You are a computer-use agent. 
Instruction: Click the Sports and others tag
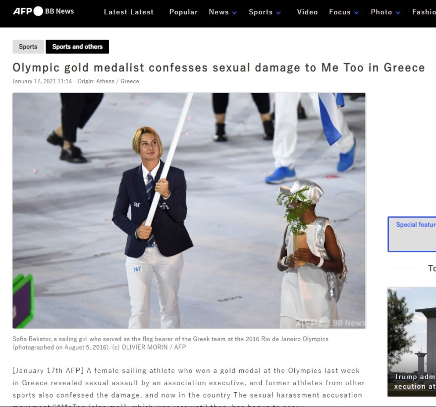[77, 47]
